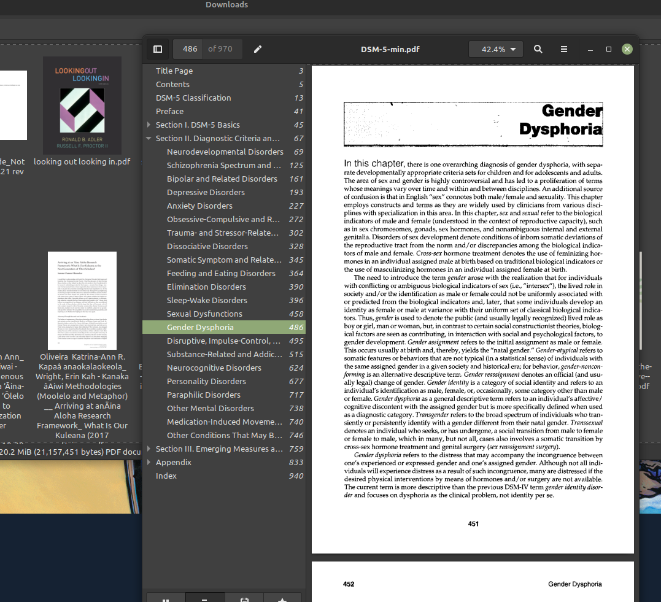Click the pencil annotate document icon
The height and width of the screenshot is (602, 661).
click(258, 49)
